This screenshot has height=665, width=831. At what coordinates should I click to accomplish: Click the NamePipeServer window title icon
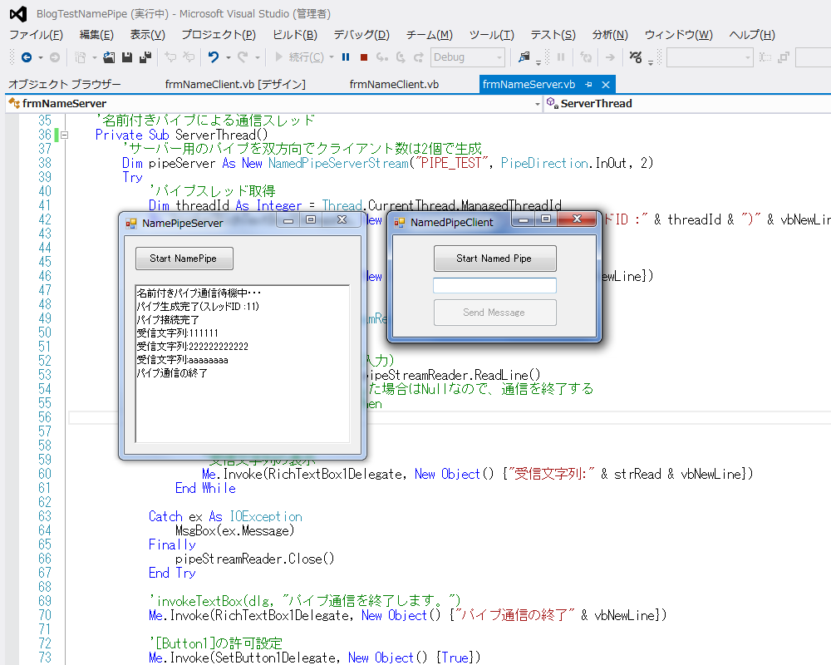pos(131,224)
